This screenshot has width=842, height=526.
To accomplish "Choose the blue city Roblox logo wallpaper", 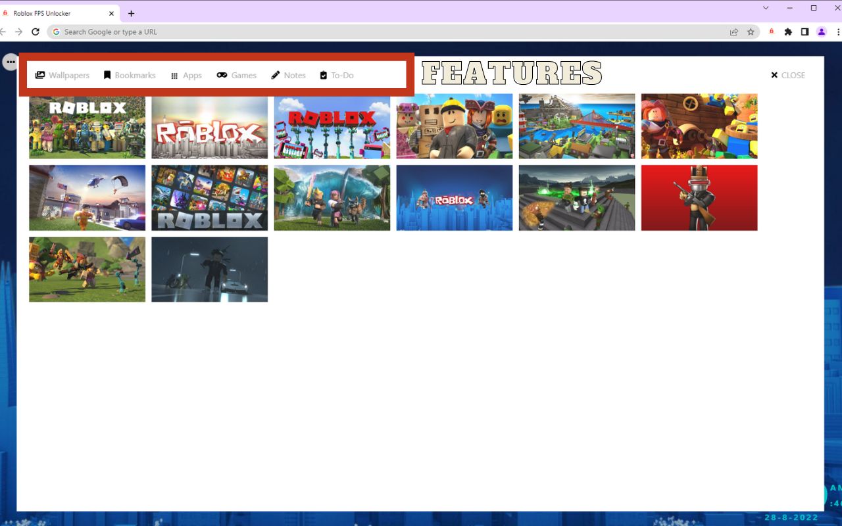I will 455,198.
